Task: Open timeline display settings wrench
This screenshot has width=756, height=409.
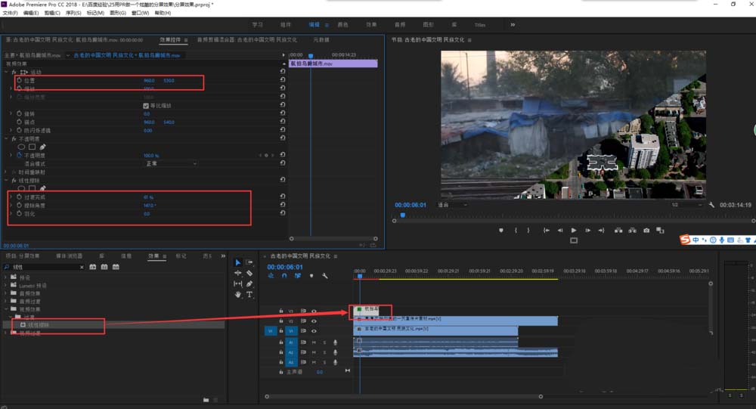Action: [x=325, y=276]
